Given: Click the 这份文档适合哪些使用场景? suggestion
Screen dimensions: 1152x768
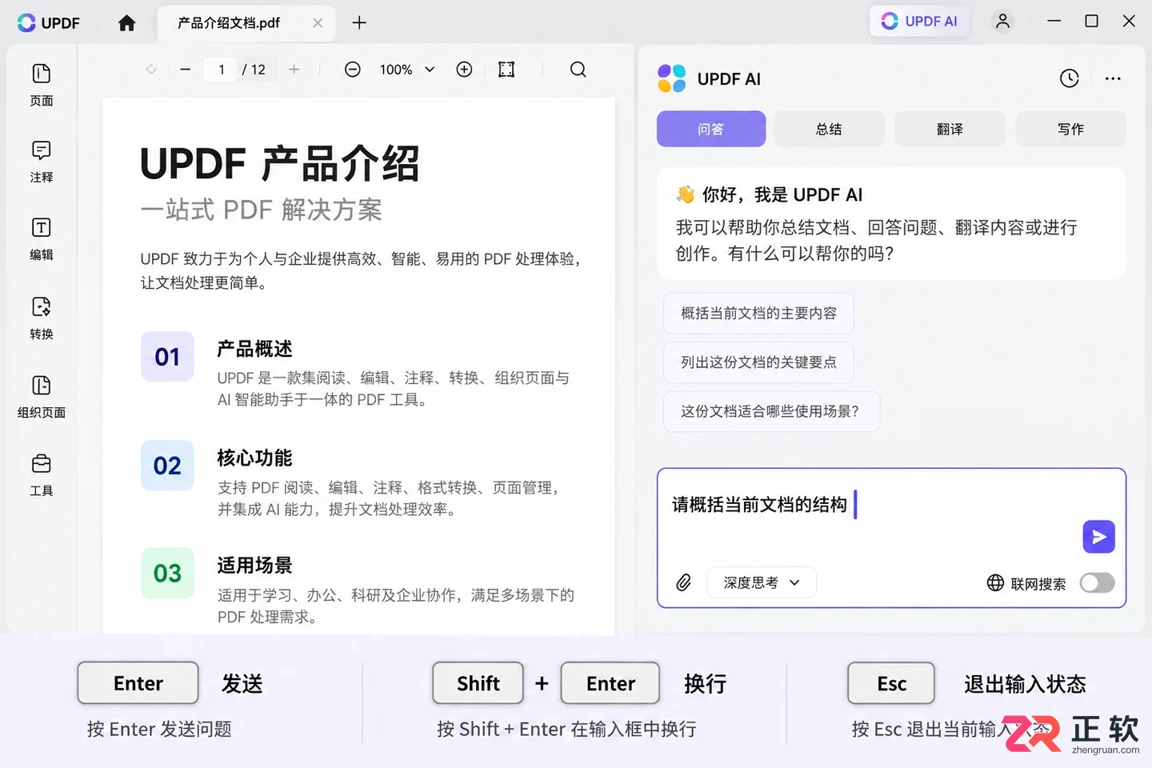Looking at the screenshot, I should pyautogui.click(x=771, y=411).
